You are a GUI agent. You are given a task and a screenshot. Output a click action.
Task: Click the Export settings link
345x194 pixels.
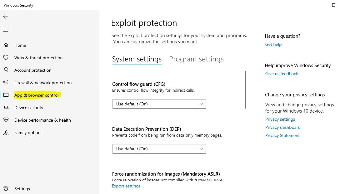[x=126, y=186]
